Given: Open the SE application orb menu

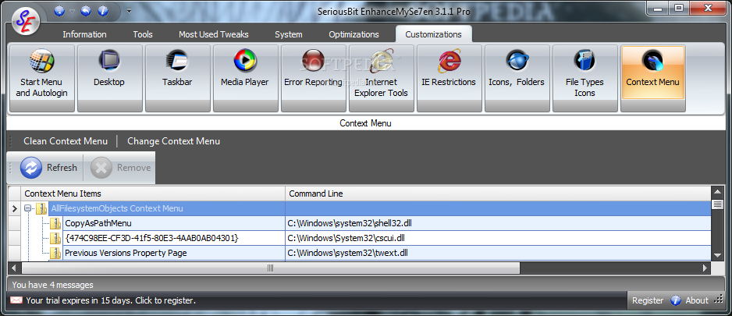Looking at the screenshot, I should [x=27, y=20].
